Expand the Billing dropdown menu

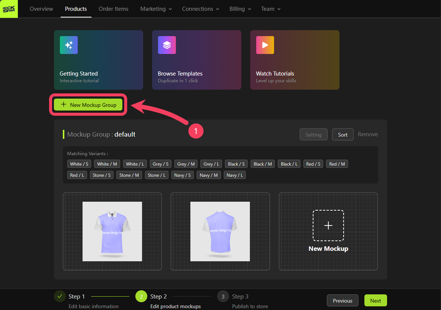[x=240, y=9]
